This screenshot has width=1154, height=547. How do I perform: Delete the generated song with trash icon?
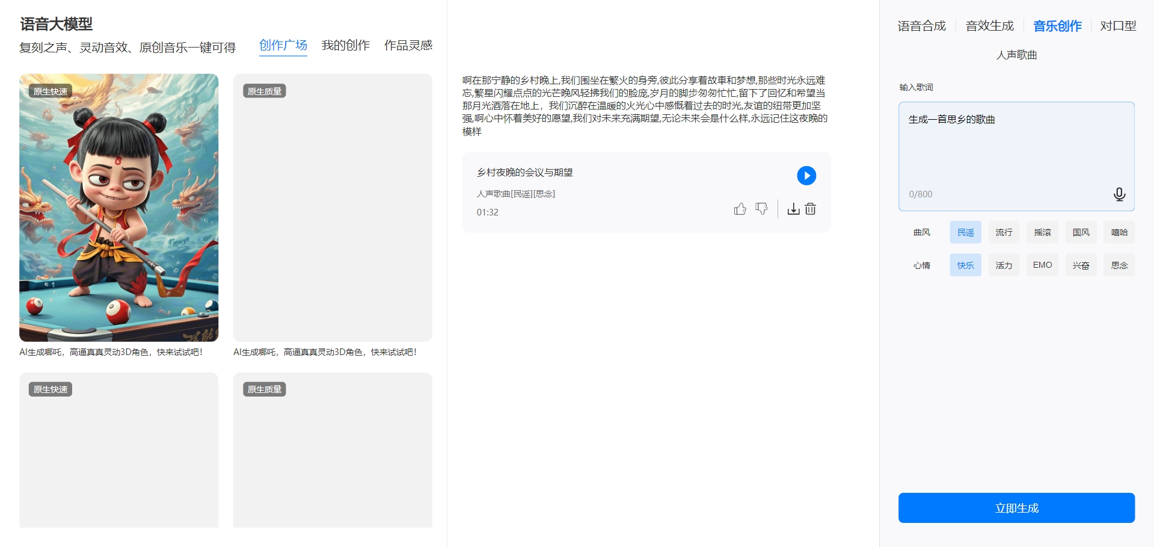(811, 209)
